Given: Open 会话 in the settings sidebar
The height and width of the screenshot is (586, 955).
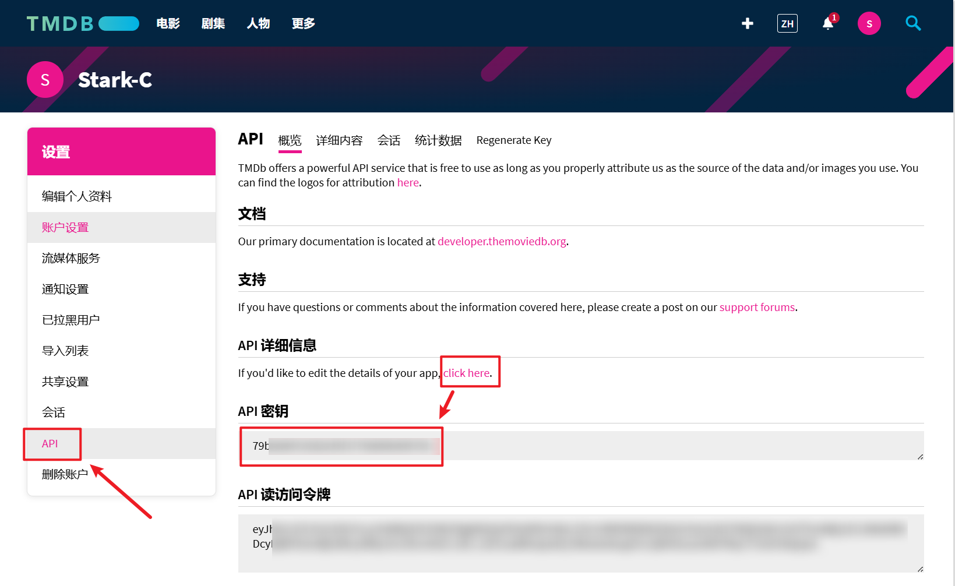Looking at the screenshot, I should (x=121, y=412).
